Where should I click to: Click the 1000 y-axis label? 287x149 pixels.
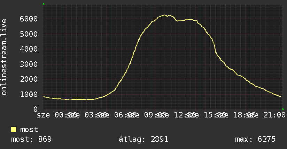[x=29, y=94]
